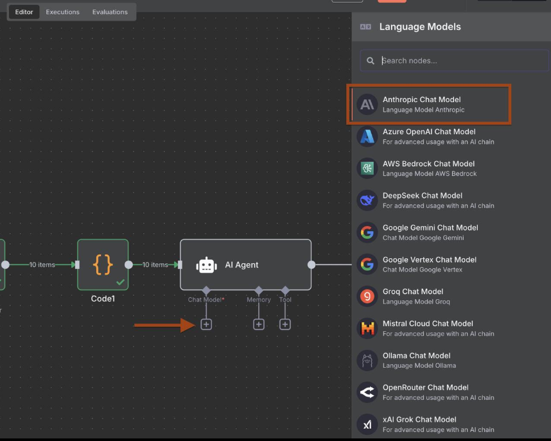Click 'Google Gemini Chat Model' text

point(430,227)
